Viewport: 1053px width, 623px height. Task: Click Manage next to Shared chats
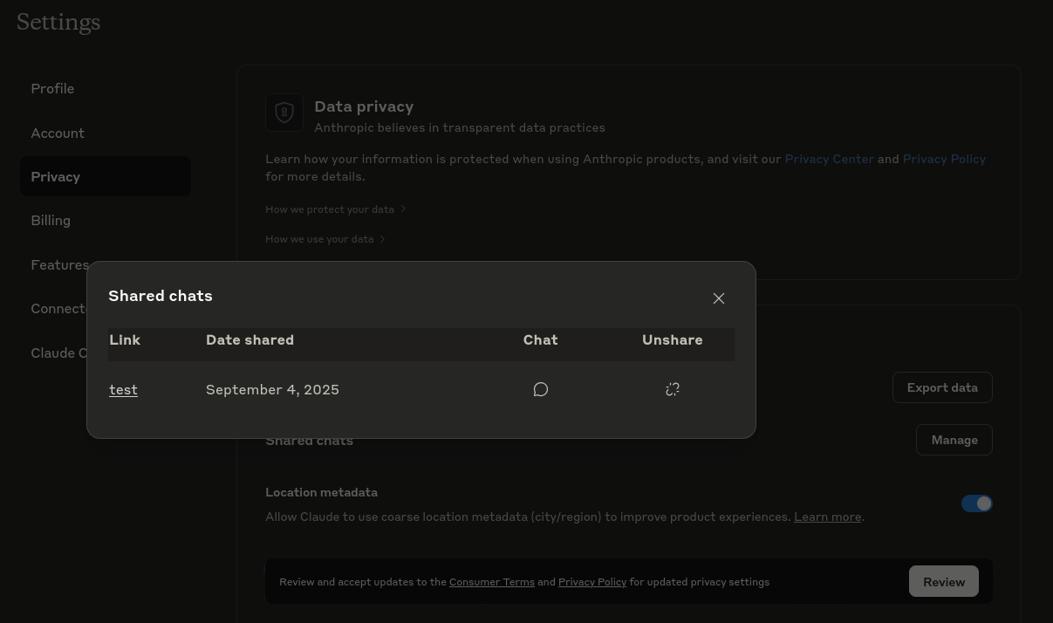pos(954,440)
